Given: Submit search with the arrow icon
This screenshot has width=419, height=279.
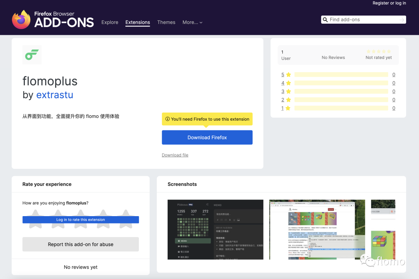Looking at the screenshot, I should (x=402, y=20).
